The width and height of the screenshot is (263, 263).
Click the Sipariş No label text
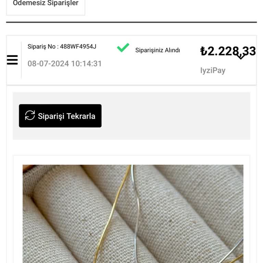(x=42, y=47)
